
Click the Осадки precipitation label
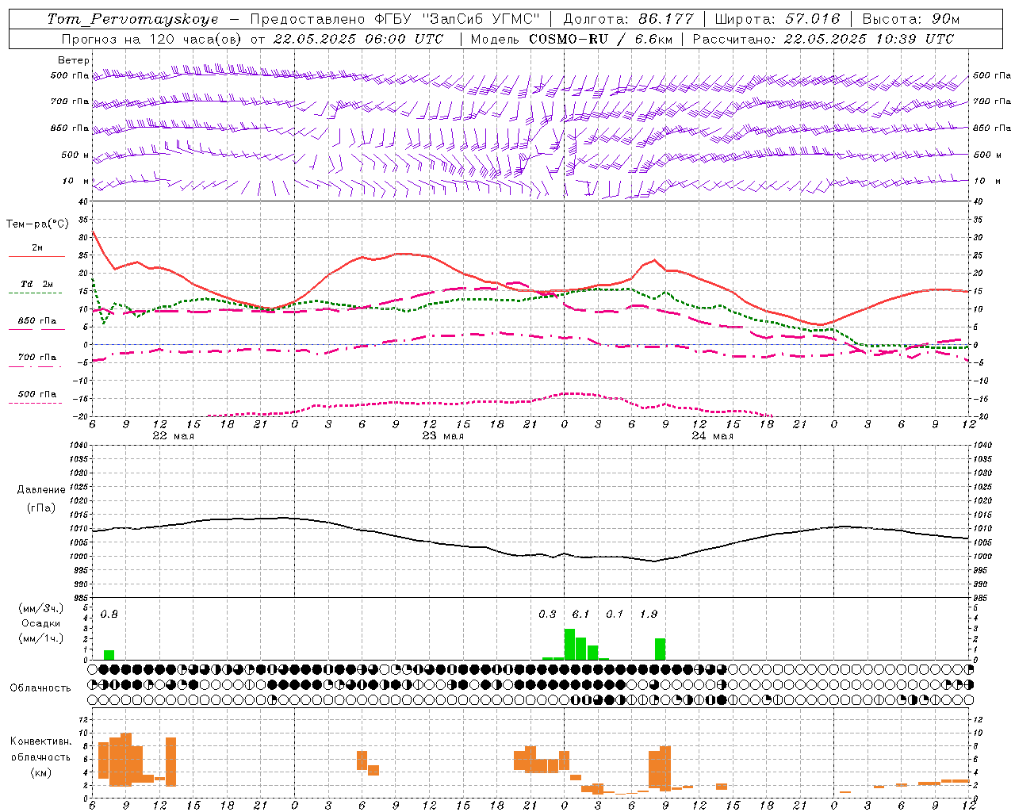40,623
